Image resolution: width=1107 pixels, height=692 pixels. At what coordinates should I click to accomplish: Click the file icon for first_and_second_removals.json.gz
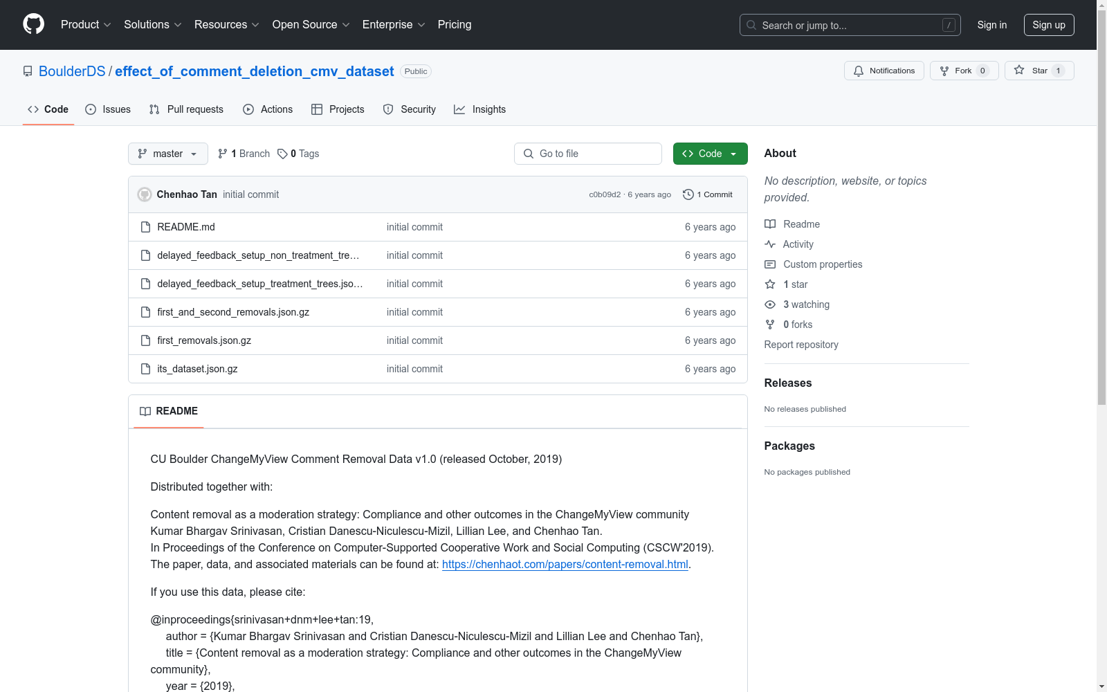(x=145, y=312)
